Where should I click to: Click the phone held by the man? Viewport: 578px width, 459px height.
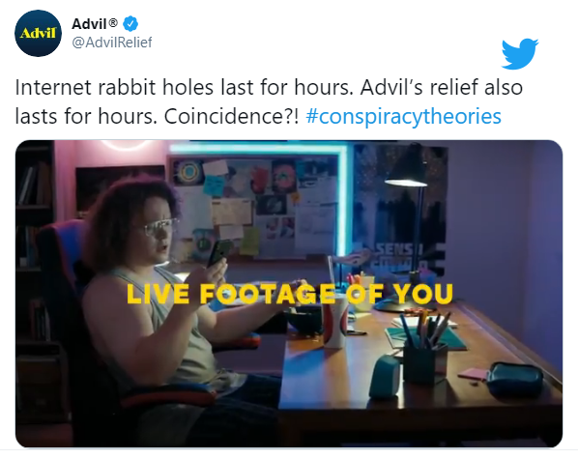click(217, 253)
